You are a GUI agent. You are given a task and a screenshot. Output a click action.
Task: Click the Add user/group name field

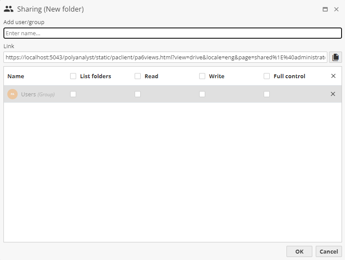[x=172, y=33]
